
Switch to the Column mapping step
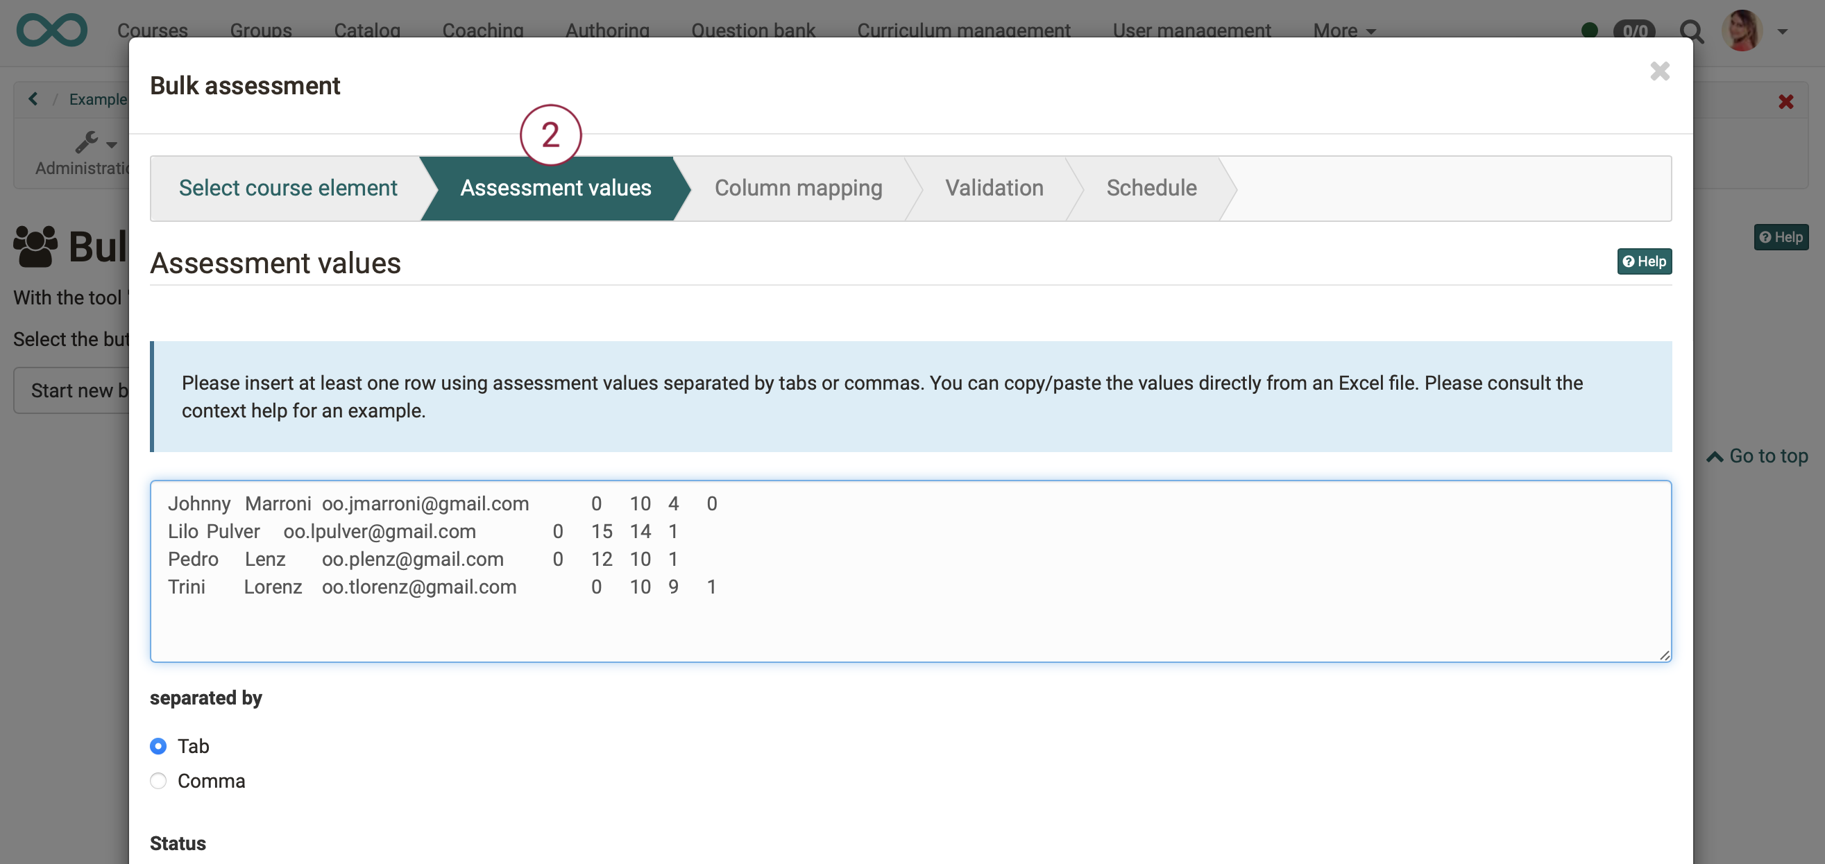pos(799,188)
